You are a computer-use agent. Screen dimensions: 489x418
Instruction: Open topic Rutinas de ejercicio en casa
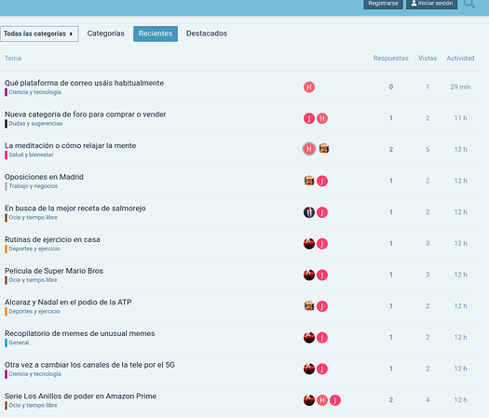tap(52, 239)
